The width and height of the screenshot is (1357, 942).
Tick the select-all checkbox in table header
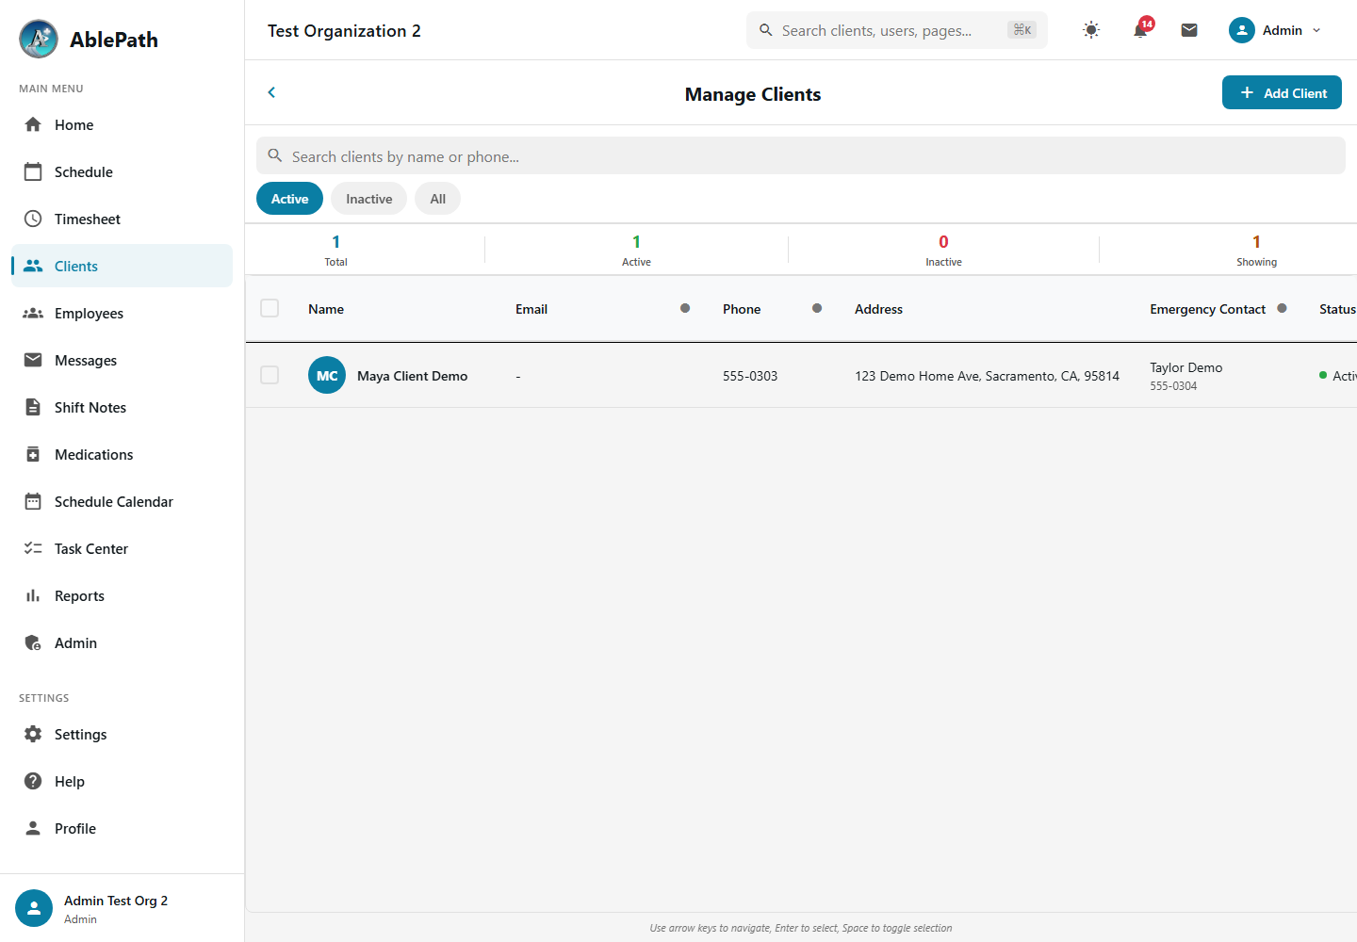[270, 308]
